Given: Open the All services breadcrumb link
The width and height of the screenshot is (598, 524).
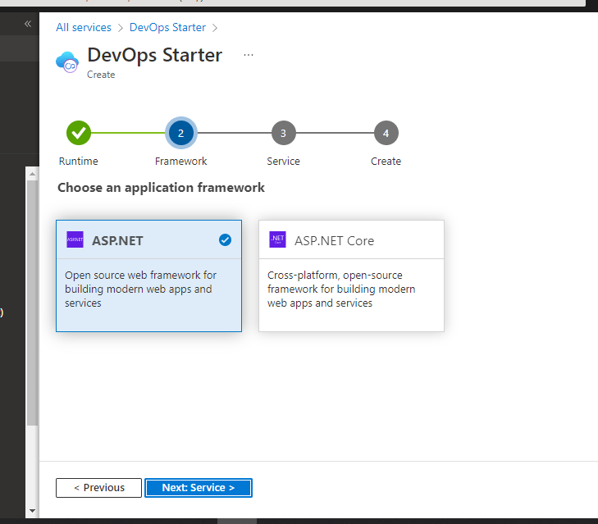Looking at the screenshot, I should tap(83, 27).
